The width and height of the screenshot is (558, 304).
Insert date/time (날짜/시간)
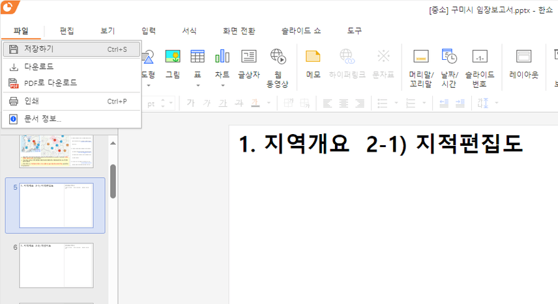pyautogui.click(x=449, y=68)
